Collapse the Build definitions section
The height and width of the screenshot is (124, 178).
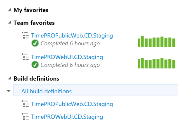pos(10,78)
